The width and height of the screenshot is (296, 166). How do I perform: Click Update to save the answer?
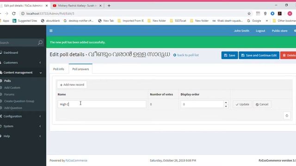tap(242, 104)
